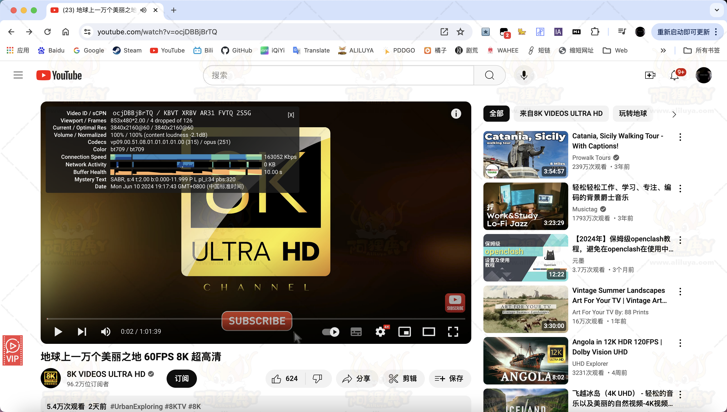
Task: Open the Angola in 12K HDR video title
Action: click(x=617, y=347)
